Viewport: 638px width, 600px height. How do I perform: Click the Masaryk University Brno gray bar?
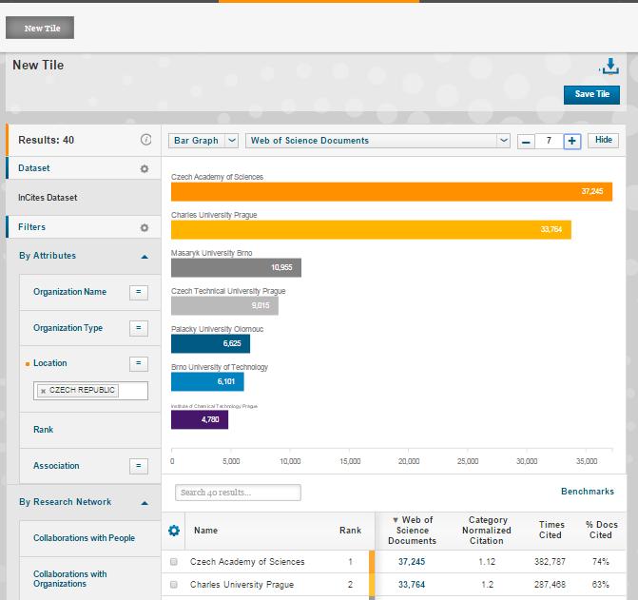tap(236, 267)
